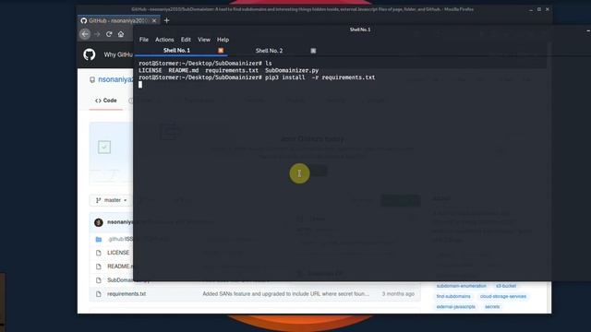Image resolution: width=591 pixels, height=332 pixels.
Task: Click external-javascripts topic tag
Action: 455,307
